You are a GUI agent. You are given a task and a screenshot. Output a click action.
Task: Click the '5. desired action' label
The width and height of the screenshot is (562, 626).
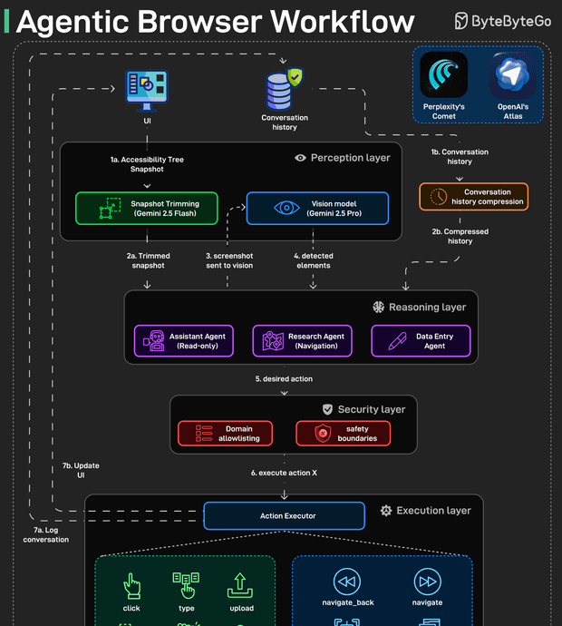pyautogui.click(x=284, y=379)
